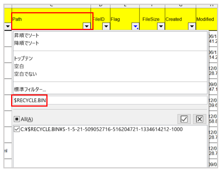The width and height of the screenshot is (223, 171).
Task: Open 標準フィルター... dialog
Action: 30,90
